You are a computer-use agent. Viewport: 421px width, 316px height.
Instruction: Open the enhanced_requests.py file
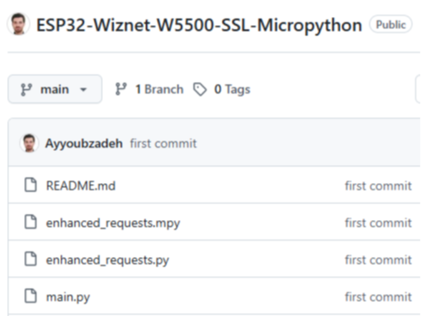pyautogui.click(x=108, y=260)
